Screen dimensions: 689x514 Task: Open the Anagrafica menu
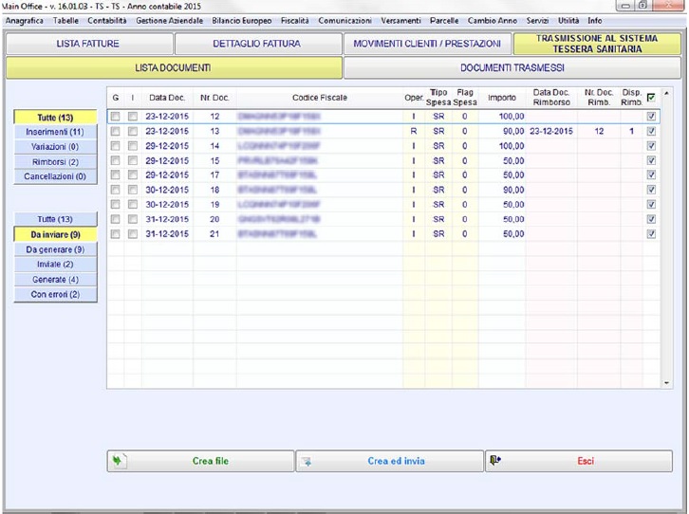point(24,21)
